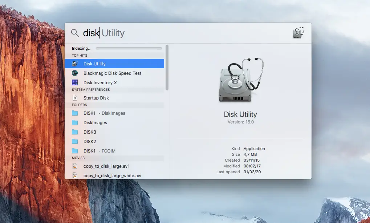Click the Version: 15.0 text
This screenshot has width=370, height=223.
click(x=241, y=122)
